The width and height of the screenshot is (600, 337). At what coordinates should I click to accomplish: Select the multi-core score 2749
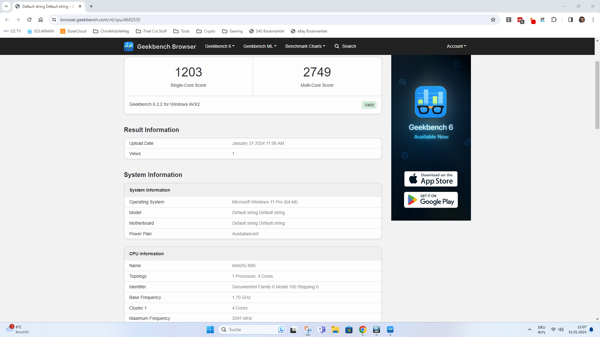(317, 72)
